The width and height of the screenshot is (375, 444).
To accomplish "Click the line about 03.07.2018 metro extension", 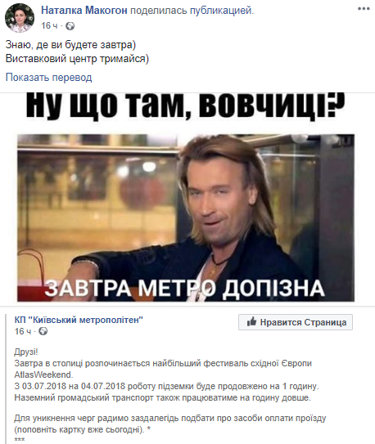I will 167,386.
